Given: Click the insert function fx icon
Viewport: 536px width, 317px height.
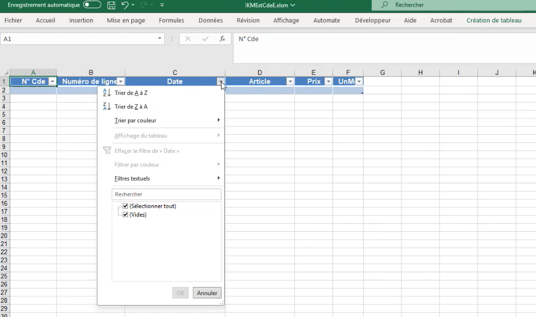Looking at the screenshot, I should point(223,39).
